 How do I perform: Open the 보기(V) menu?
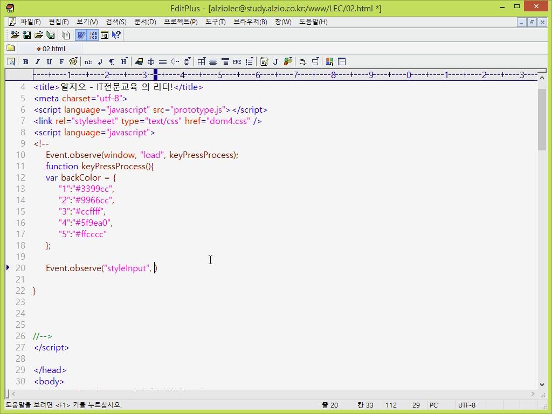(x=87, y=22)
